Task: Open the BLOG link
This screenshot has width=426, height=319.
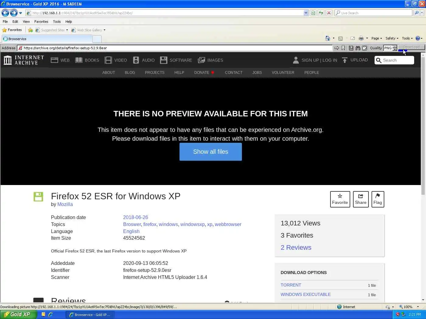Action: (x=130, y=73)
